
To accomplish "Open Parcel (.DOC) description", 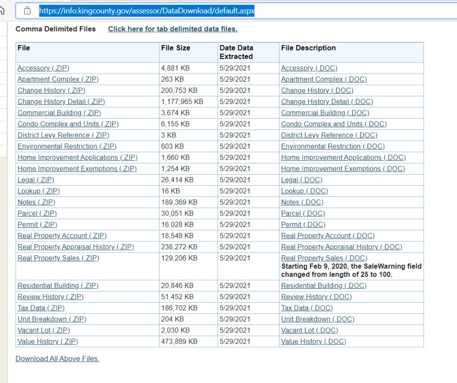I will pyautogui.click(x=303, y=213).
